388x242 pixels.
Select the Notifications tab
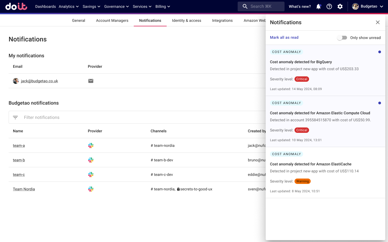pos(150,20)
